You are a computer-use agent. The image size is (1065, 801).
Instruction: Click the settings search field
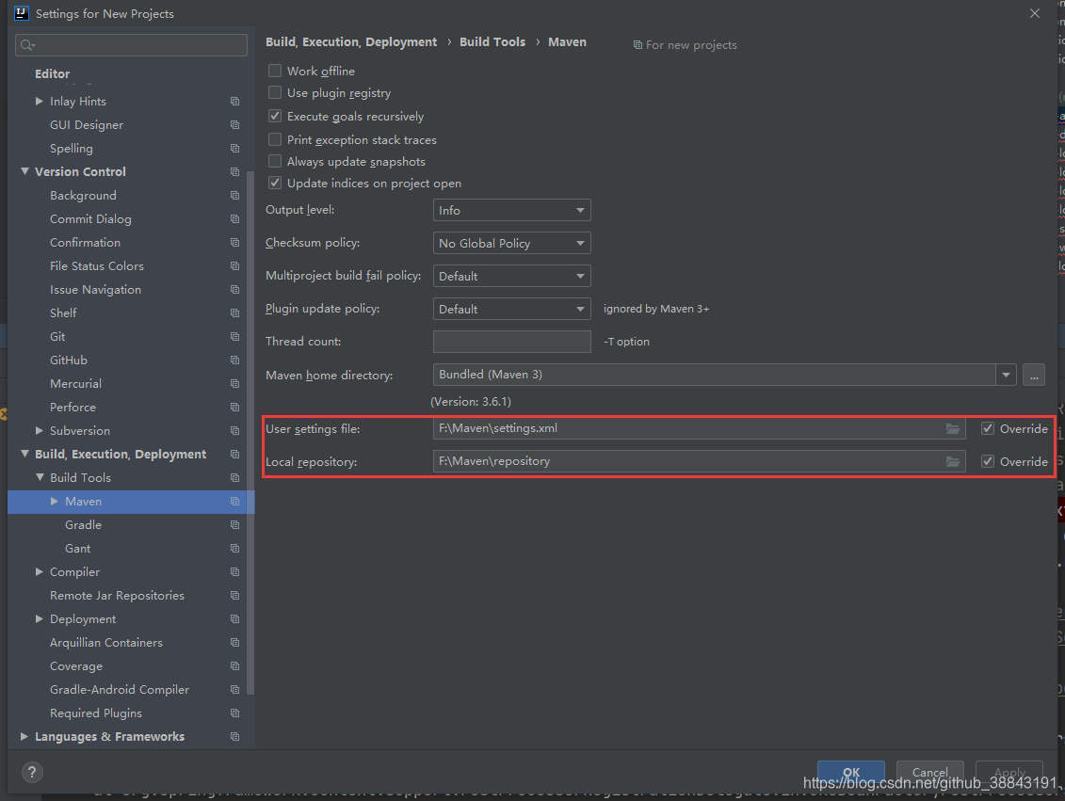coord(131,45)
